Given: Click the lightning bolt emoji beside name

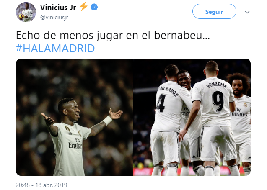Looking at the screenshot, I should (x=83, y=7).
